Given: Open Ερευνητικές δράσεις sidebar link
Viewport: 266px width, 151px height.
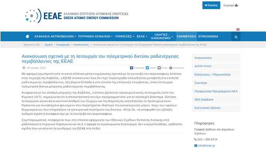Looking at the screenshot, I should (x=207, y=108).
